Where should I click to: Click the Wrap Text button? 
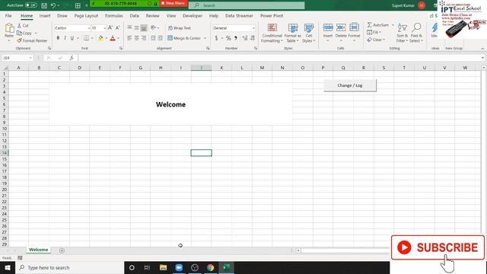(180, 28)
